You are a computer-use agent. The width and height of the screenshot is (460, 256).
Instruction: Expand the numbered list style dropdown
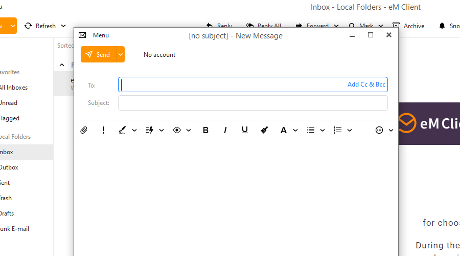click(x=350, y=130)
